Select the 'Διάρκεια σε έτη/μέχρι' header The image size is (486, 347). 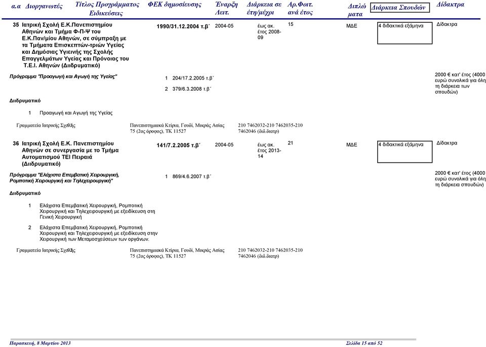coord(264,9)
